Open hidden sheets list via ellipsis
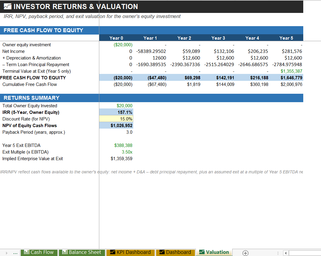The width and height of the screenshot is (321, 256). click(x=15, y=253)
